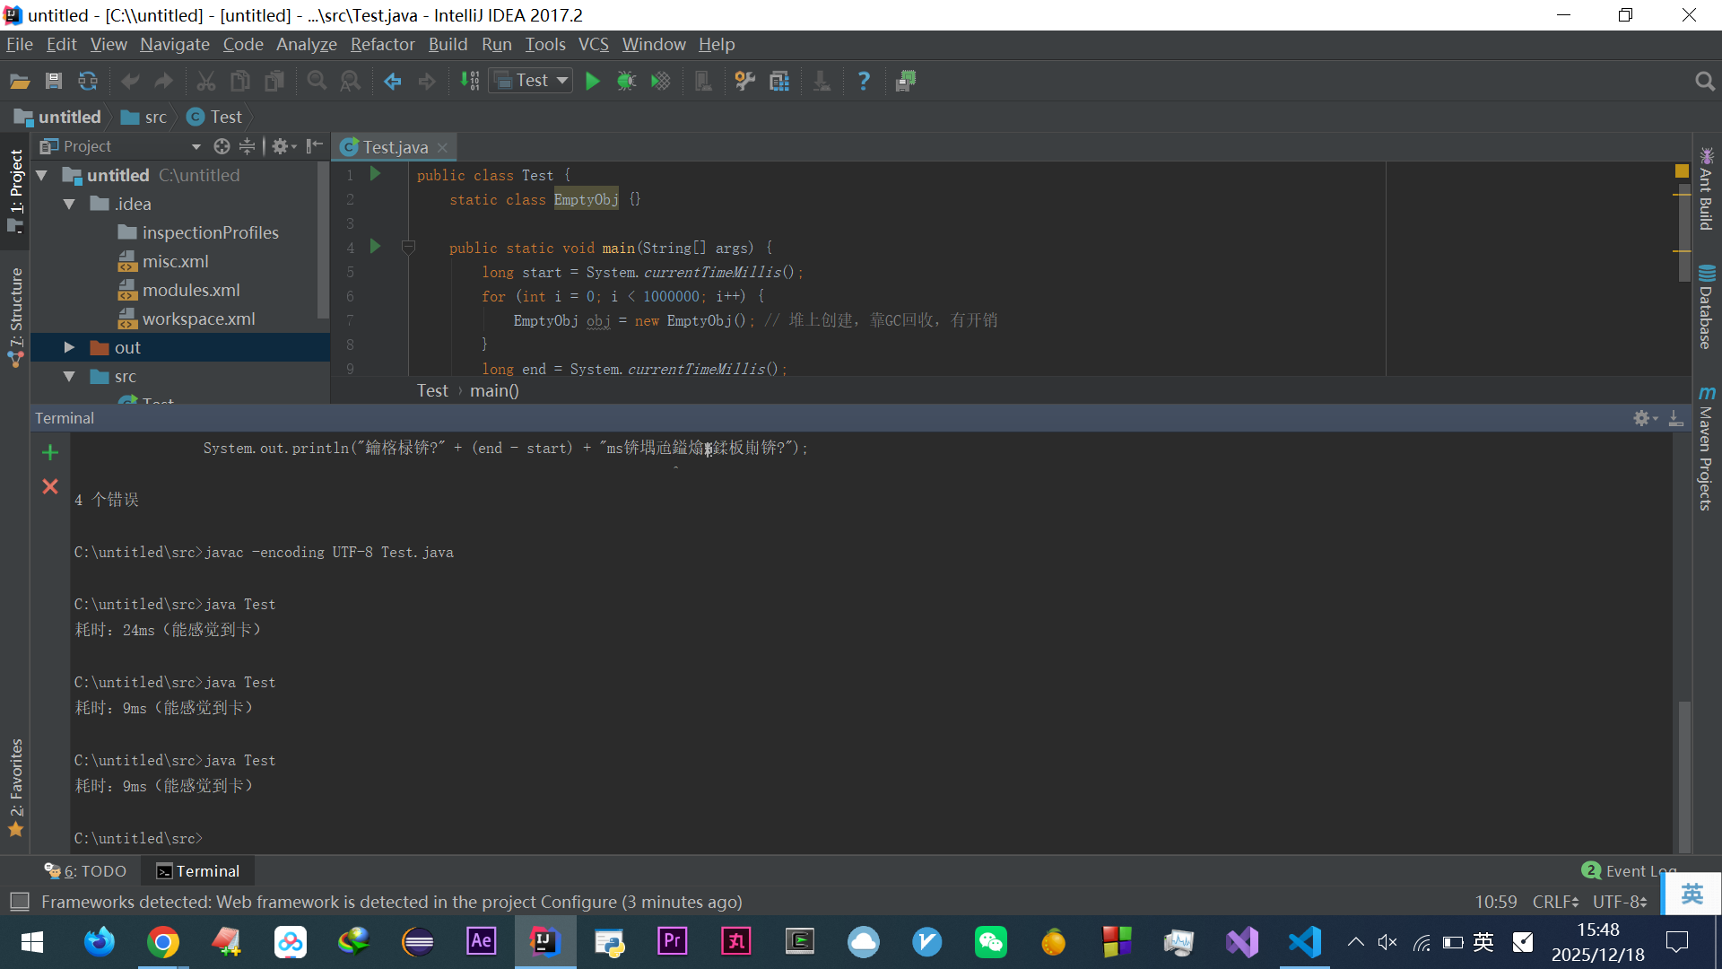Collapse the .idea folder node
1722x969 pixels.
pyautogui.click(x=69, y=204)
